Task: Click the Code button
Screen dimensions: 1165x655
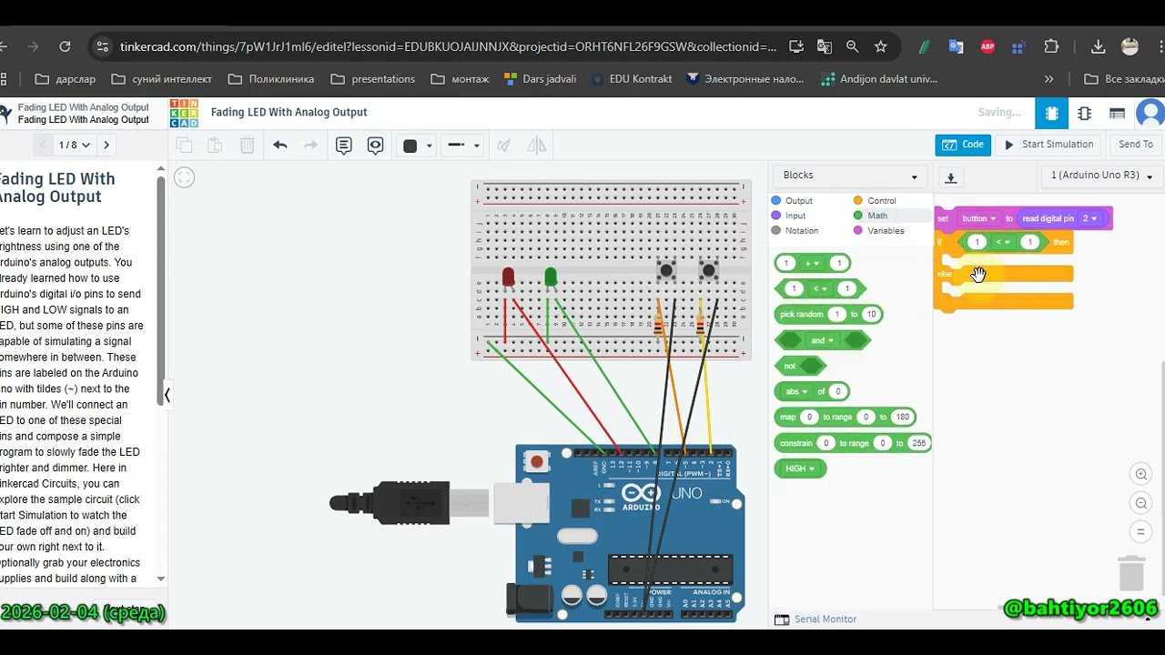Action: point(963,145)
